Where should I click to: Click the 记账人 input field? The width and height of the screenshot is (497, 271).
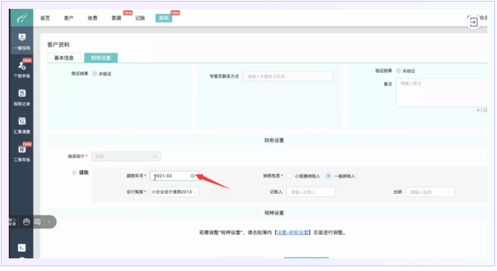click(311, 192)
